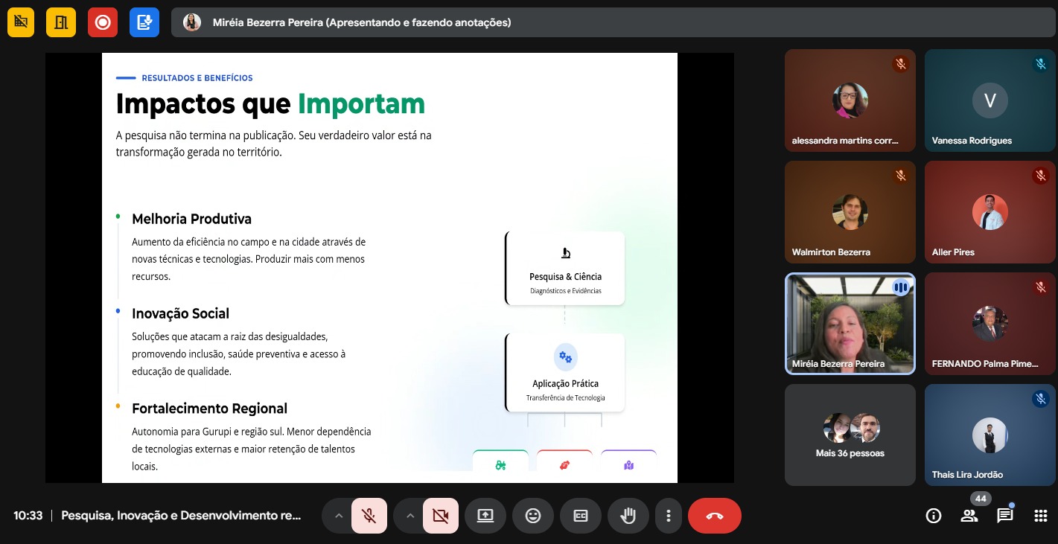This screenshot has width=1058, height=544.
Task: Expand audio settings chevron beside microphone
Action: coord(339,516)
